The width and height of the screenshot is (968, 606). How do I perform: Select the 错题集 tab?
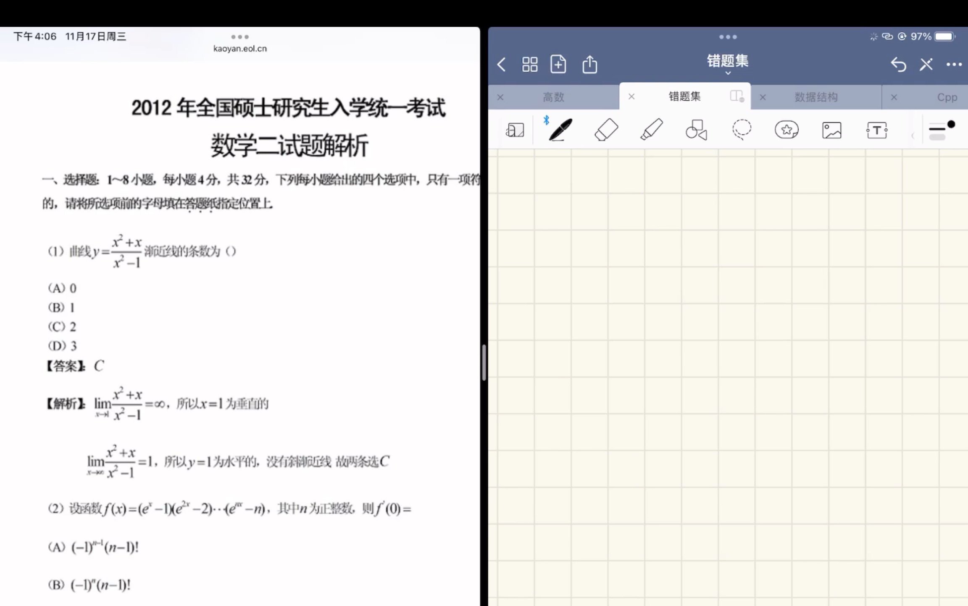tap(684, 97)
